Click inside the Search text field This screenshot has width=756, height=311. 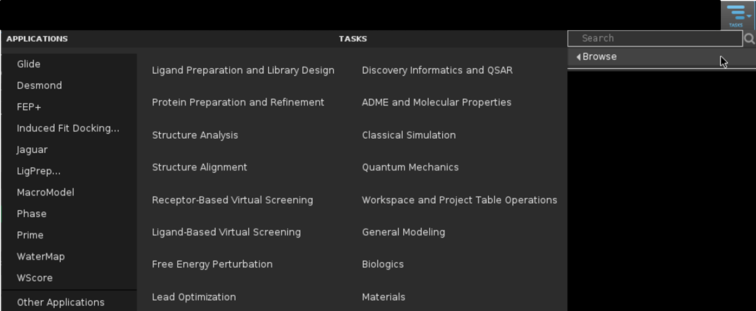[655, 38]
